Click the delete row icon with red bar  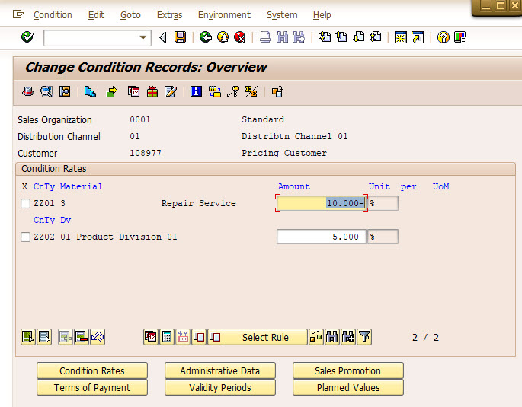click(x=81, y=337)
